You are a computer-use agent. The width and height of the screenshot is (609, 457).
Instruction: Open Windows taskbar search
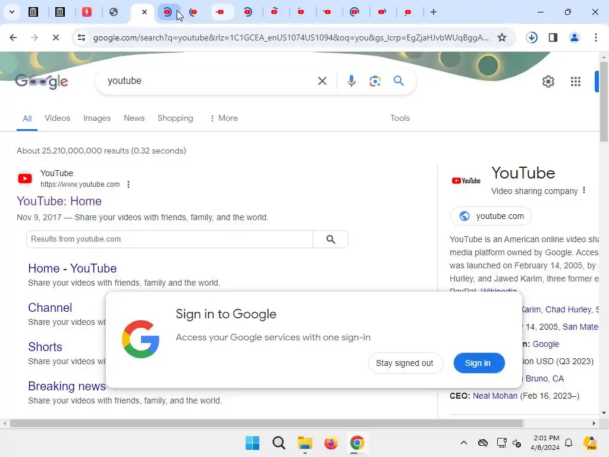tap(278, 443)
